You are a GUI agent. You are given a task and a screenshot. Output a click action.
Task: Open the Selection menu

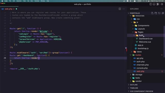click(19, 1)
